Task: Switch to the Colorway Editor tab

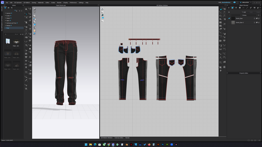Action: (119, 138)
